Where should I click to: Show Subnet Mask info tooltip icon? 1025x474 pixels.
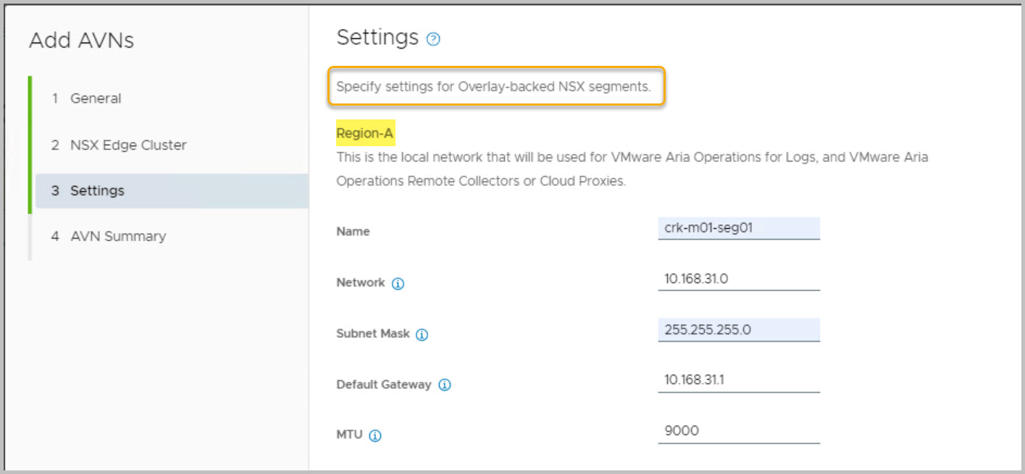click(x=422, y=335)
